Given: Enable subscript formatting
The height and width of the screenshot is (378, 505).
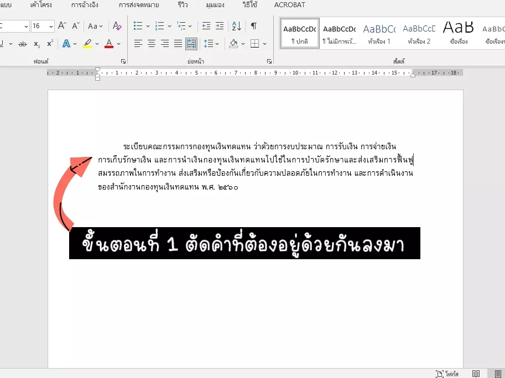Looking at the screenshot, I should pyautogui.click(x=37, y=44).
